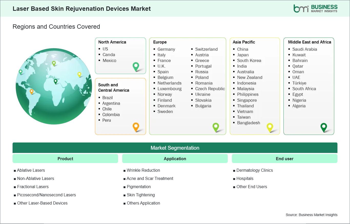This screenshot has width=350, height=224.
Task: Click 'Luxembourg' in Europe list
Action: coord(170,89)
